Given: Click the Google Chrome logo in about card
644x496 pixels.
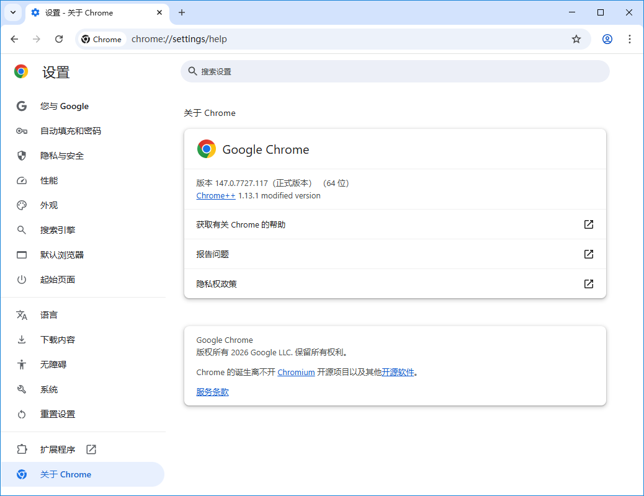Looking at the screenshot, I should click(207, 149).
